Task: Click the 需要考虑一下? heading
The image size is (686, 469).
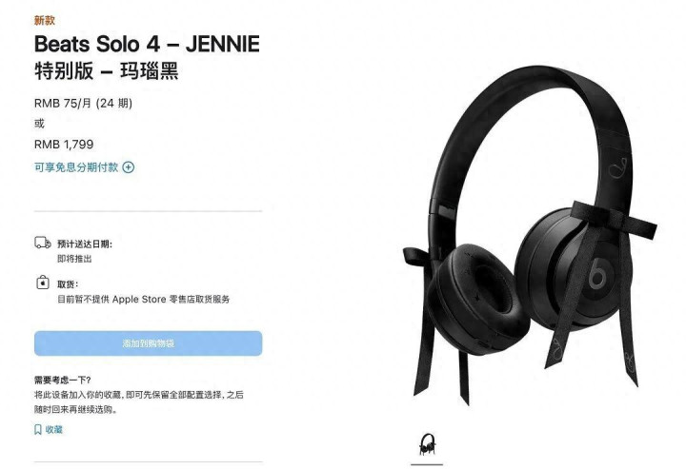Action: pos(63,380)
